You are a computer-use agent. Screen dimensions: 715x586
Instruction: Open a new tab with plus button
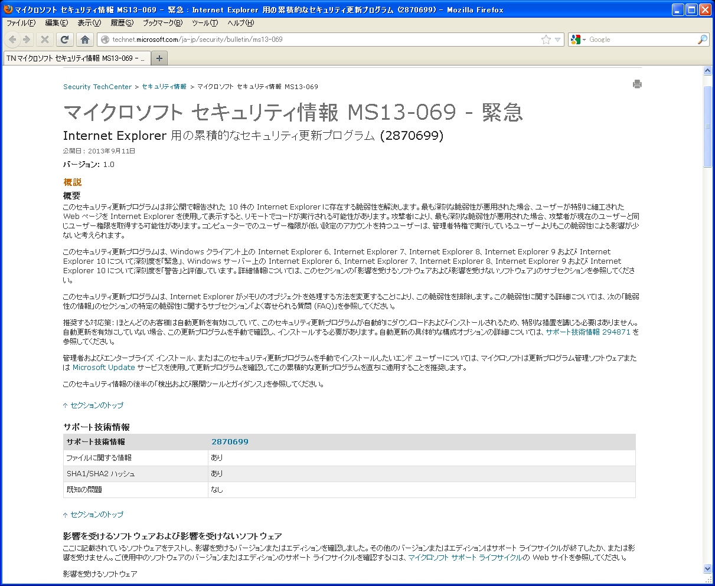click(159, 58)
